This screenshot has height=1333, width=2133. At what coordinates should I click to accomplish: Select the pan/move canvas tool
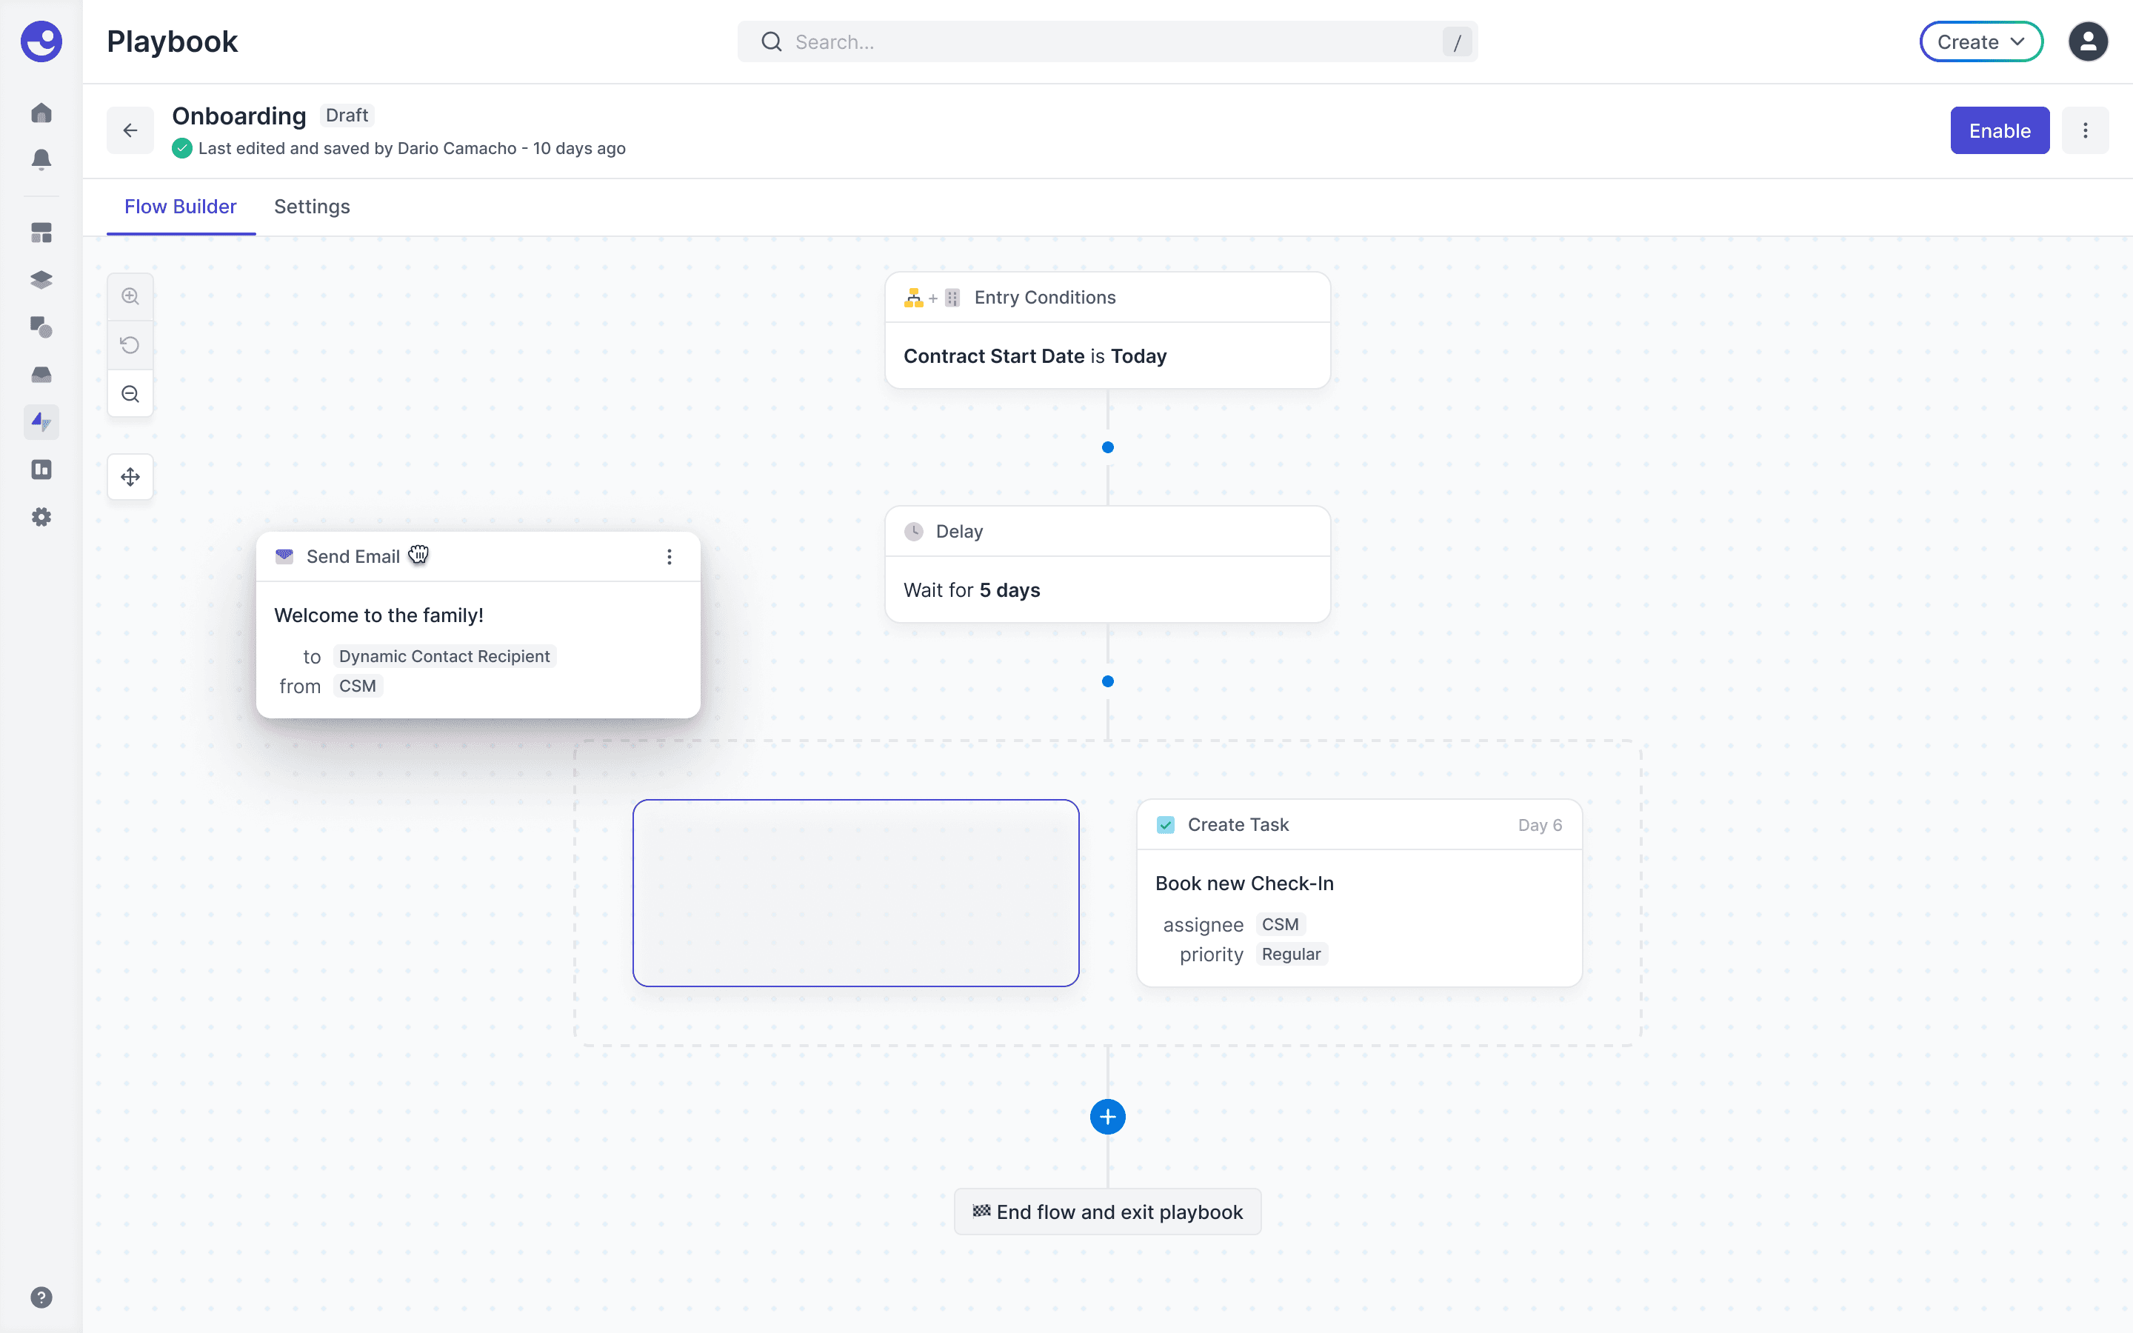click(x=130, y=477)
